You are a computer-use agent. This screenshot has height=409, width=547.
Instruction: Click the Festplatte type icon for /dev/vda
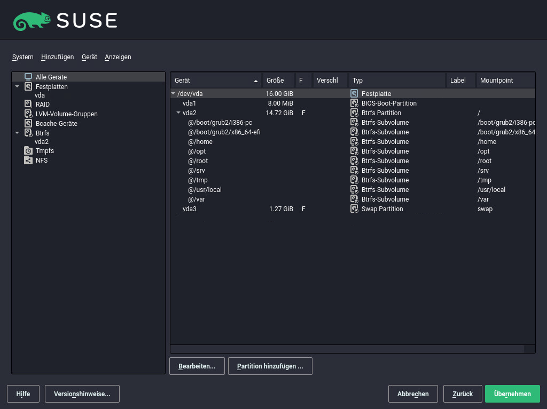[x=354, y=94]
